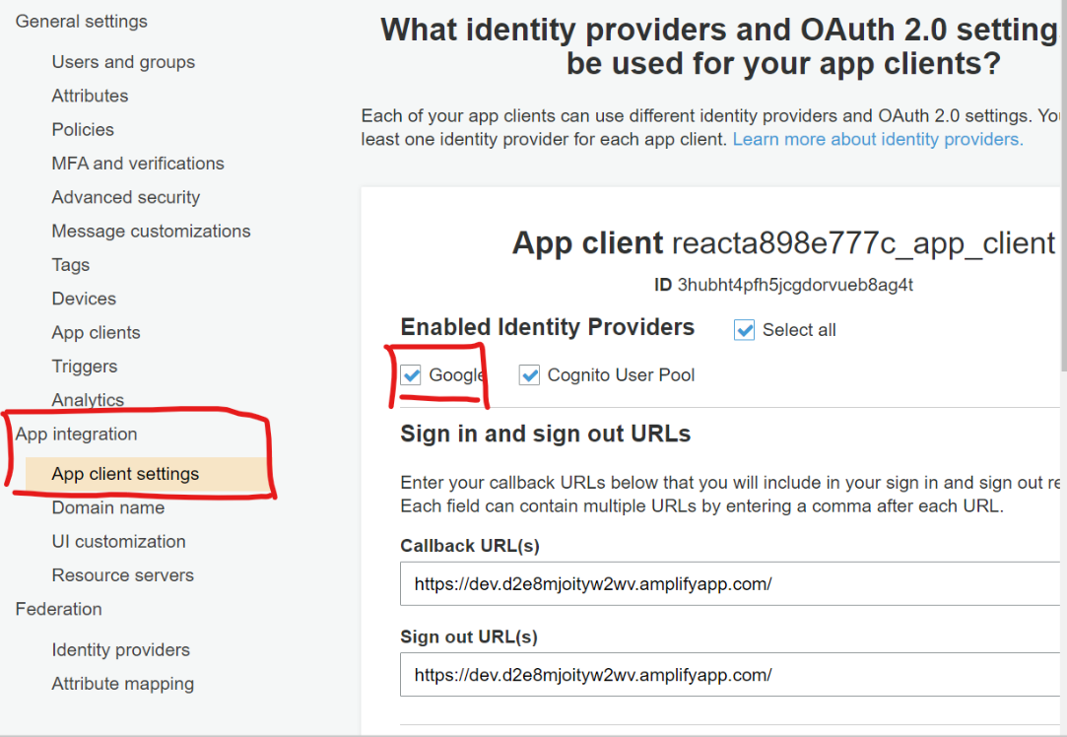Image resolution: width=1067 pixels, height=737 pixels.
Task: Follow Learn more about identity providers link
Action: [878, 140]
